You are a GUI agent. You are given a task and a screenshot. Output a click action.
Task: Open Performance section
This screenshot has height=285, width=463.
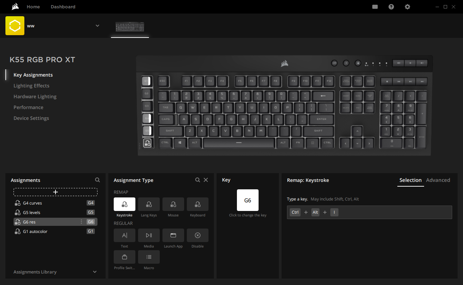tap(28, 108)
